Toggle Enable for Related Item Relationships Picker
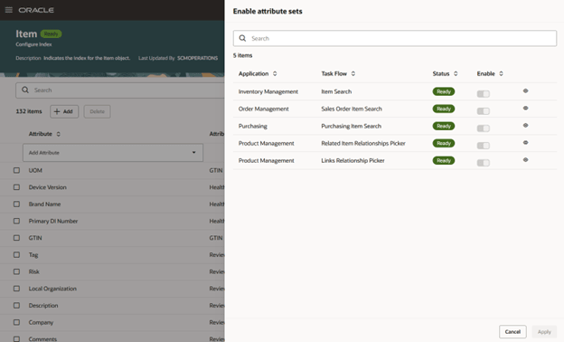Screen dimensions: 564x342 point(483,146)
